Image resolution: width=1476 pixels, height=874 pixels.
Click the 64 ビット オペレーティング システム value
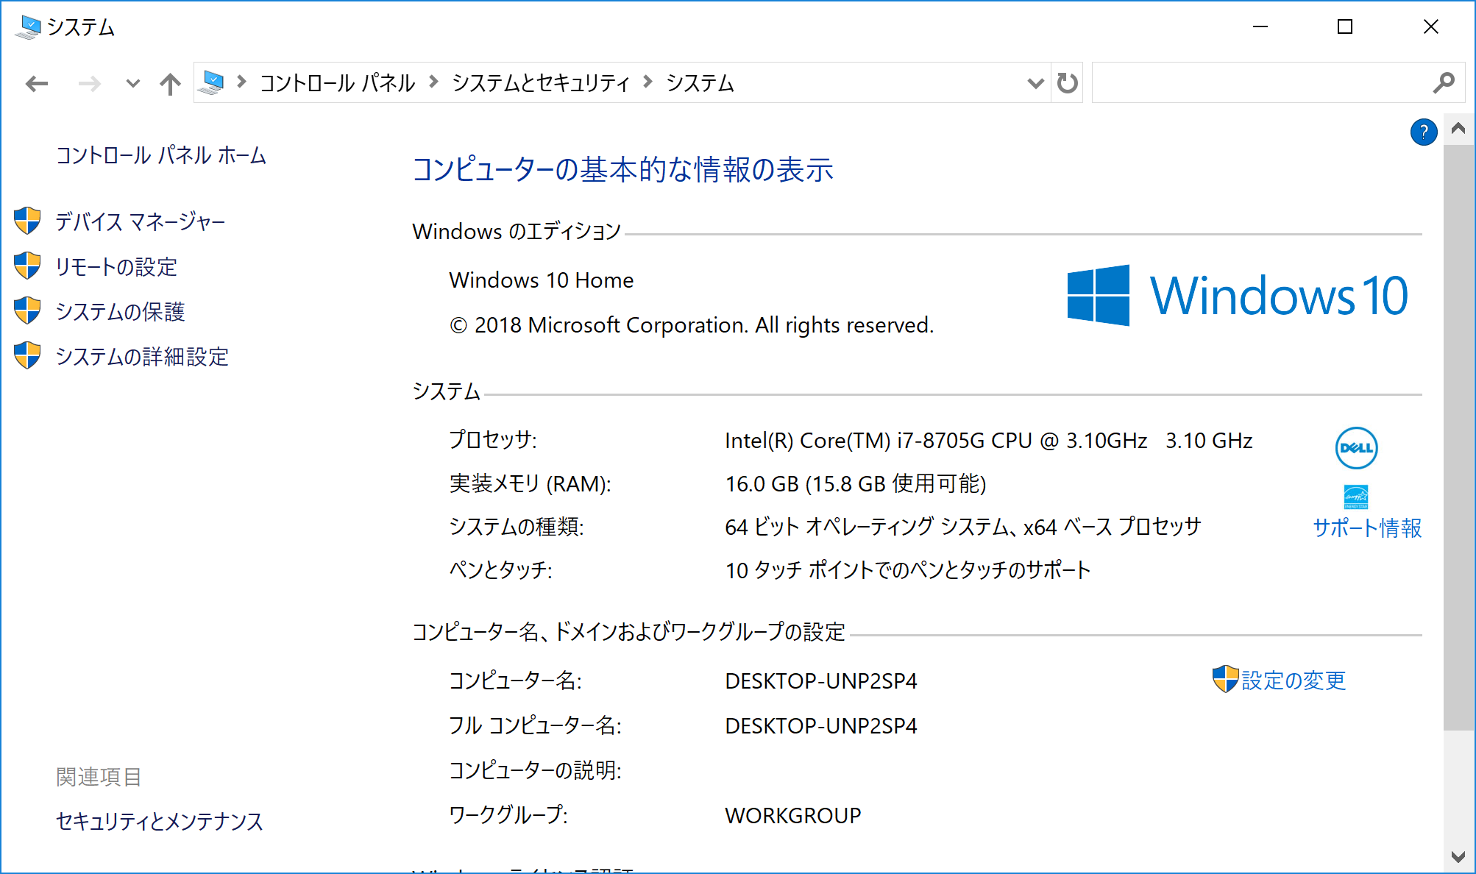(963, 527)
